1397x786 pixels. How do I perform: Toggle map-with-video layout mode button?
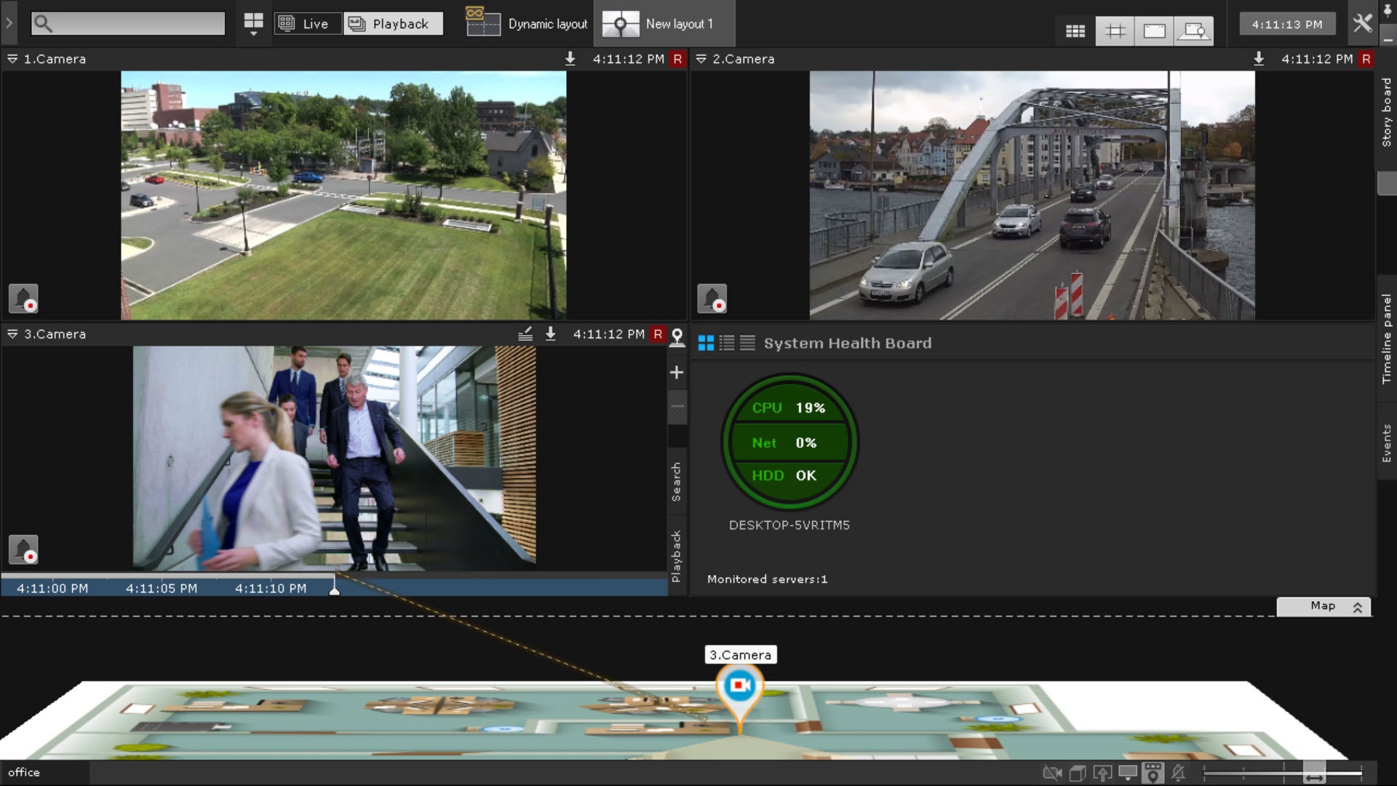pyautogui.click(x=1193, y=31)
